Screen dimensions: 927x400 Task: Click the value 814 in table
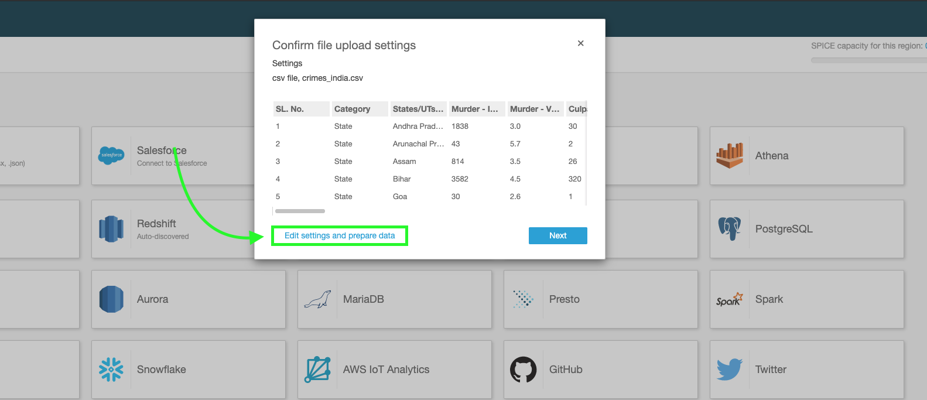tap(457, 162)
